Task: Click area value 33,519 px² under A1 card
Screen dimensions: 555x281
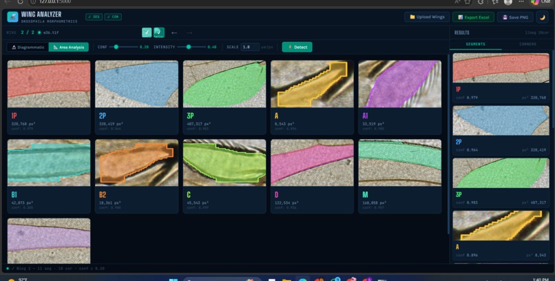Action: click(373, 124)
